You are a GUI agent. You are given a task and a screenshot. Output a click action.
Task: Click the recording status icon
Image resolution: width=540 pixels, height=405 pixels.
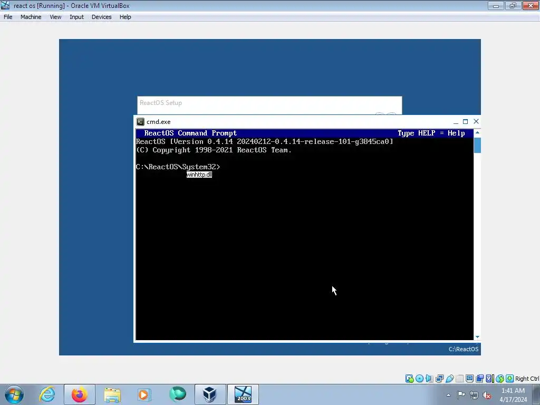point(480,379)
